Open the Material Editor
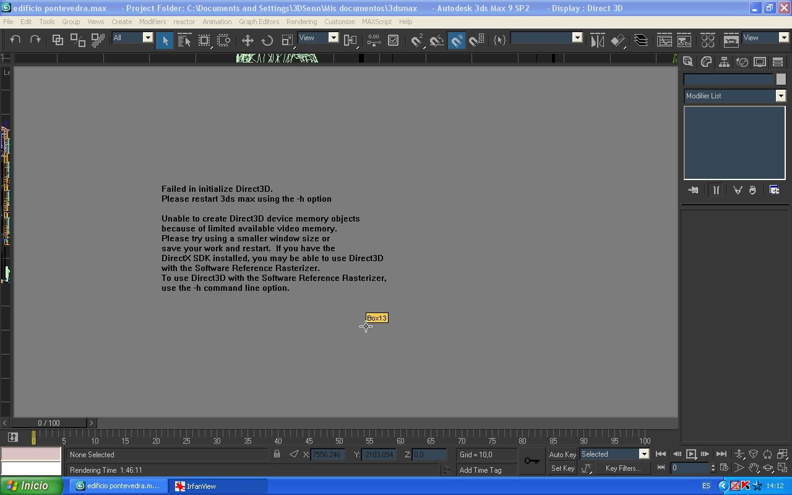This screenshot has height=495, width=792. [x=708, y=40]
